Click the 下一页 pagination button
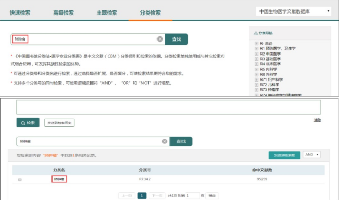Image resolution: width=340 pixels, height=200 pixels. coord(157,196)
